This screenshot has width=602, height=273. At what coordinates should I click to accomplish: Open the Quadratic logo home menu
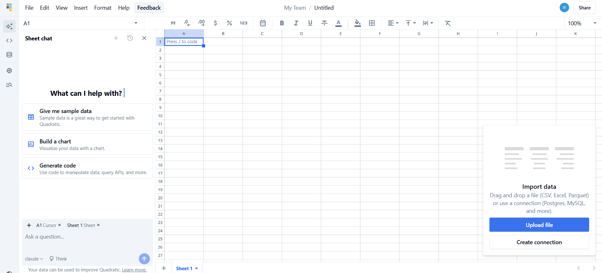pyautogui.click(x=9, y=7)
